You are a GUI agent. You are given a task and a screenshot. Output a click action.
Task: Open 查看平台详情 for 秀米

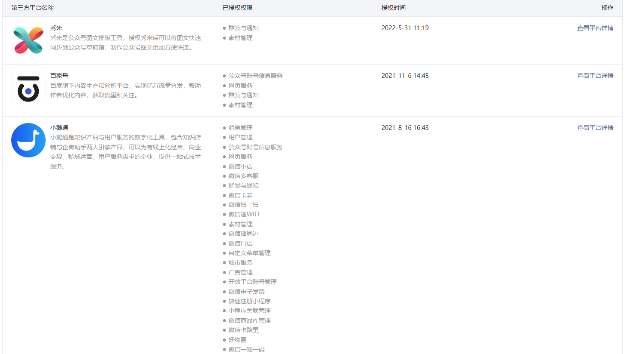coord(595,28)
